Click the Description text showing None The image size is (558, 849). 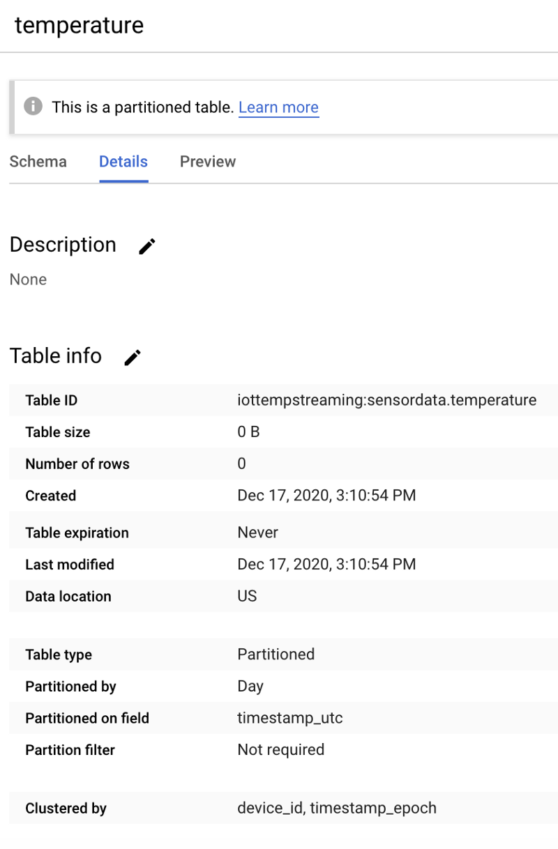click(29, 280)
